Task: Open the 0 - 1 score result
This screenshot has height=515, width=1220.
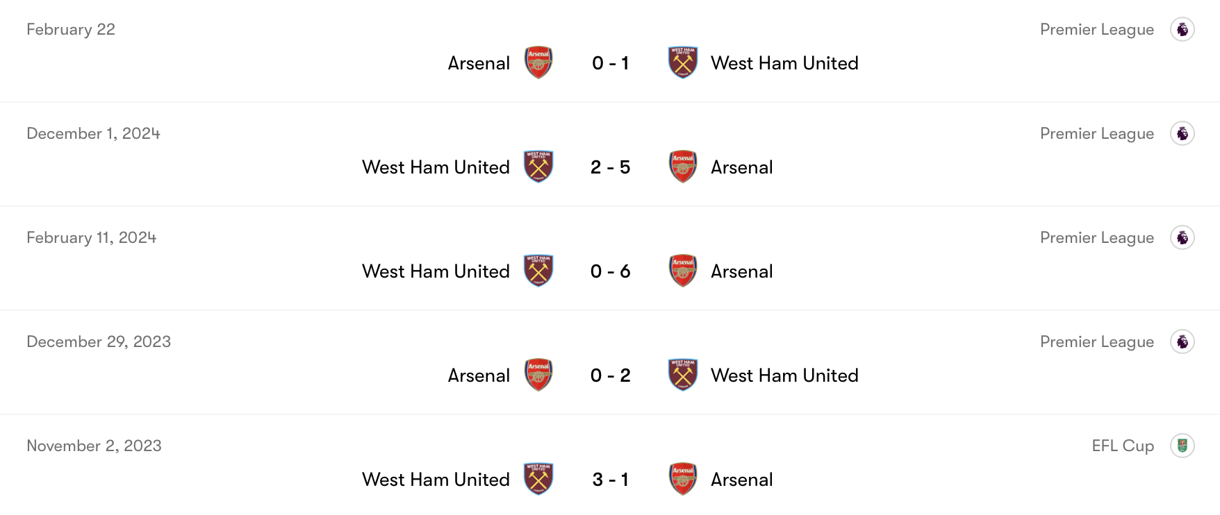Action: (x=611, y=63)
